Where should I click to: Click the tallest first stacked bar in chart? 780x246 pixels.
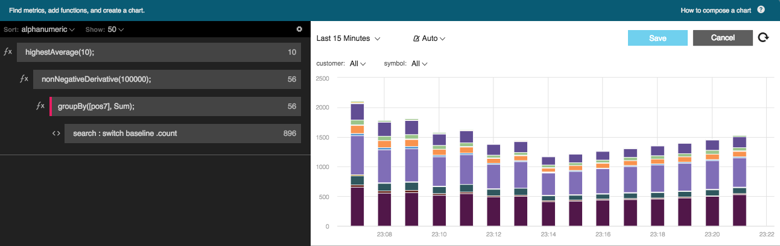357,164
